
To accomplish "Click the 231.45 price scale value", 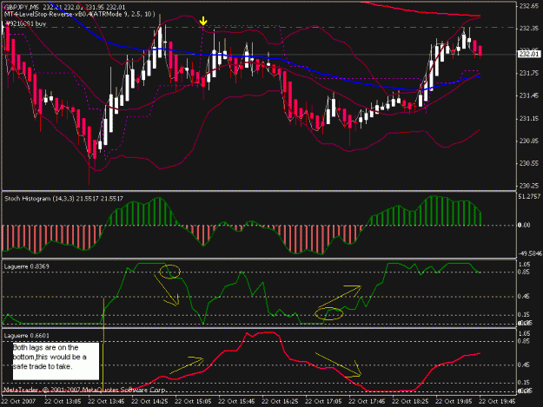I will [529, 95].
